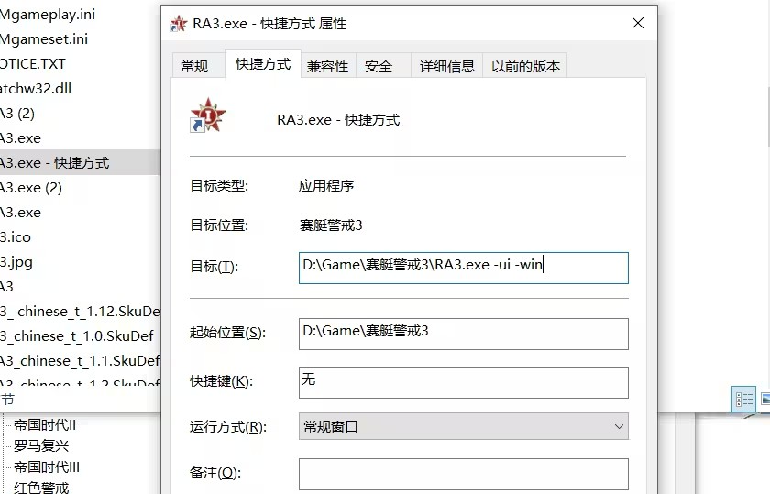The image size is (770, 494).
Task: Click the 备注(O) input field
Action: click(463, 474)
